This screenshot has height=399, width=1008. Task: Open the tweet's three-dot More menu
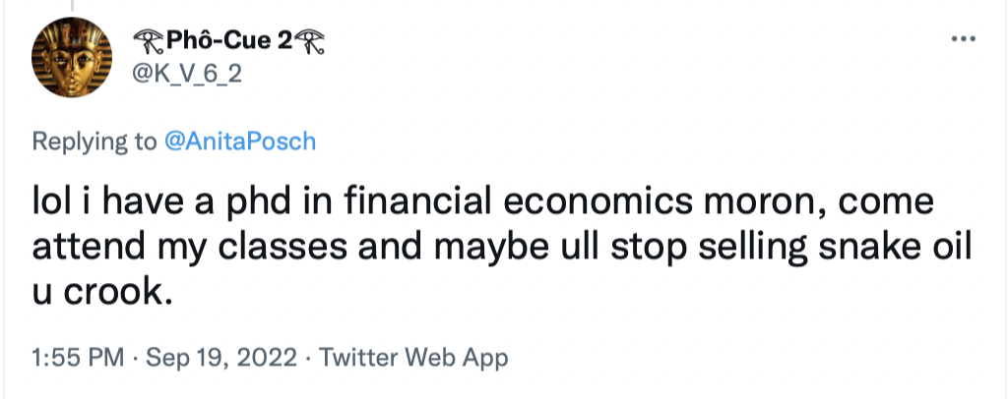point(960,39)
